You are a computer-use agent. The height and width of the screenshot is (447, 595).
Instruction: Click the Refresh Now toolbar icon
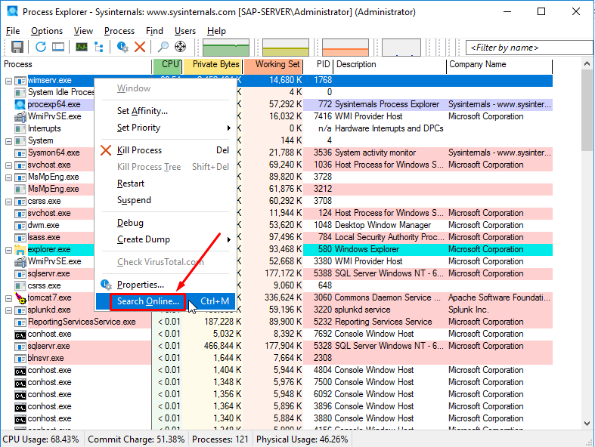coord(41,47)
